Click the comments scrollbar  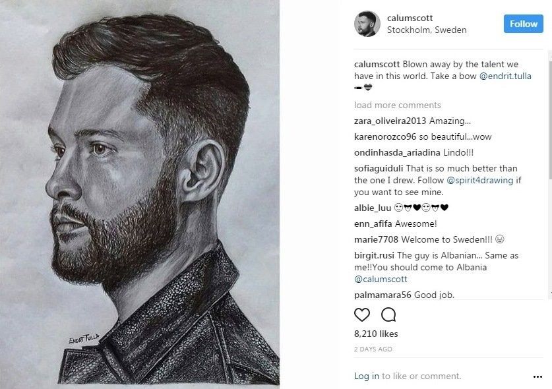point(549,119)
